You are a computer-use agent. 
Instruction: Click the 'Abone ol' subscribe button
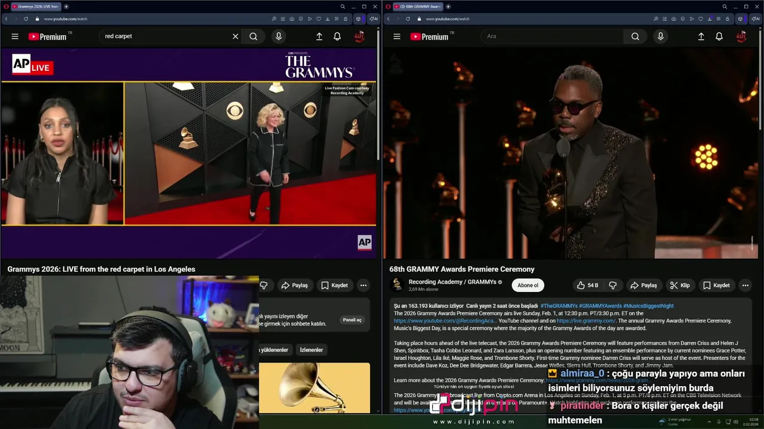(528, 285)
